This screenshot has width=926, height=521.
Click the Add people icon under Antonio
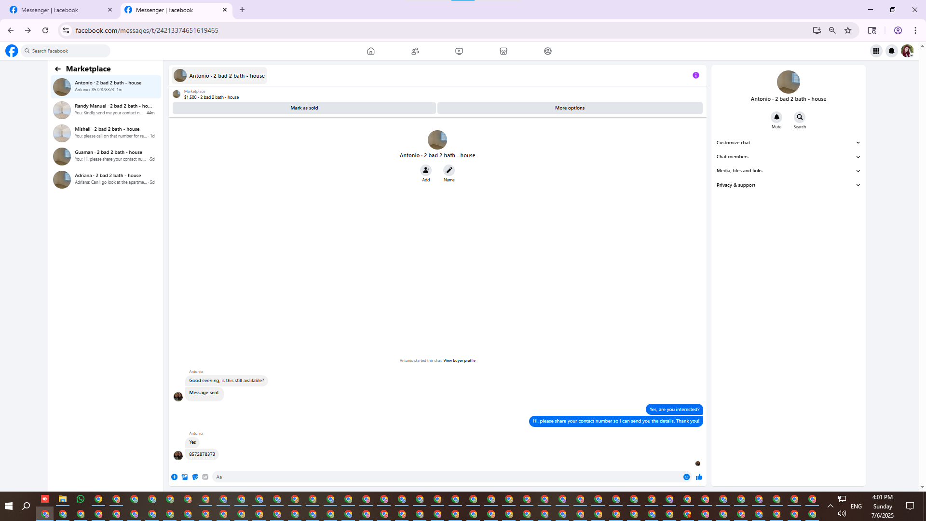(426, 170)
